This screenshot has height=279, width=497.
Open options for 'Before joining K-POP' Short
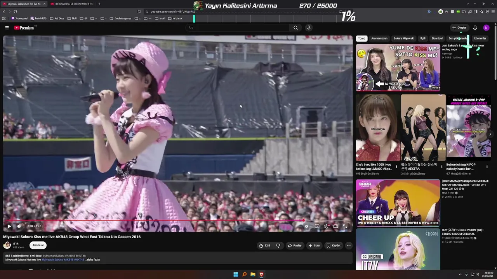[487, 167]
